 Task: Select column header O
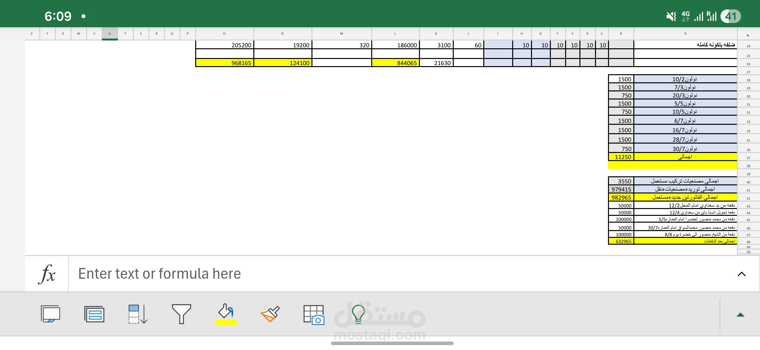[x=224, y=34]
